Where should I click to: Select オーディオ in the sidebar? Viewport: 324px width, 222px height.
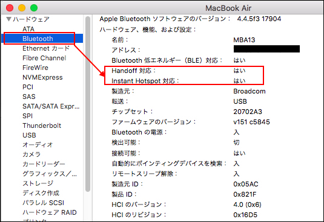coord(38,145)
